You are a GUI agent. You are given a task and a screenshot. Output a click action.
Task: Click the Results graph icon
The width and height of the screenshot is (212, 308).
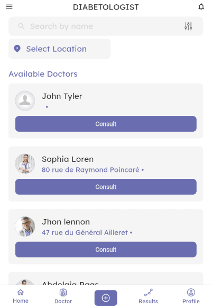149,293
